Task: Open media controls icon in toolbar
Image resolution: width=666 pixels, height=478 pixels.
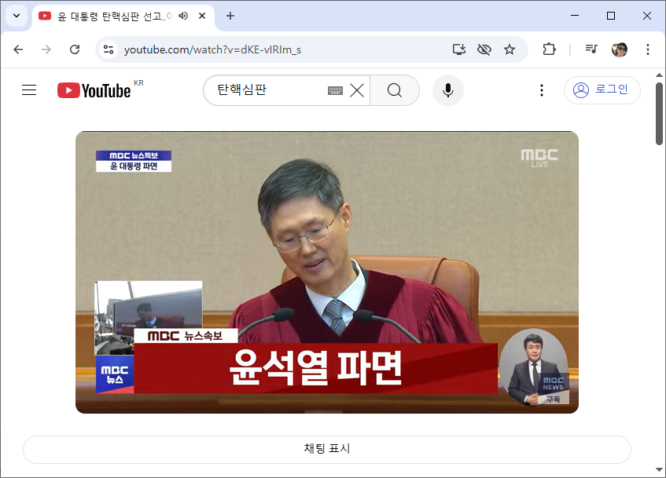Action: 591,49
